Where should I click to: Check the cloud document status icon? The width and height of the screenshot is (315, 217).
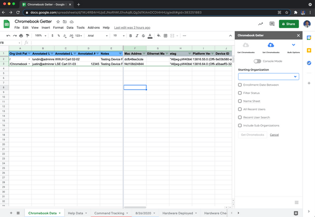[x=72, y=22]
